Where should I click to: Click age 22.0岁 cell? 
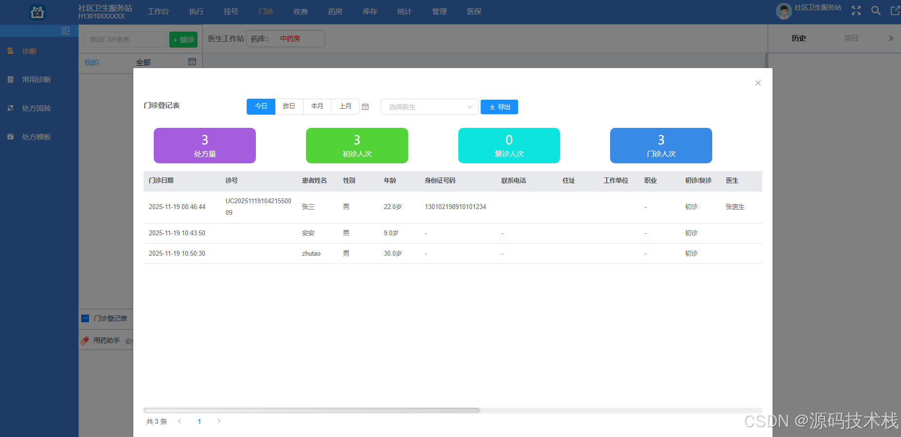point(393,207)
